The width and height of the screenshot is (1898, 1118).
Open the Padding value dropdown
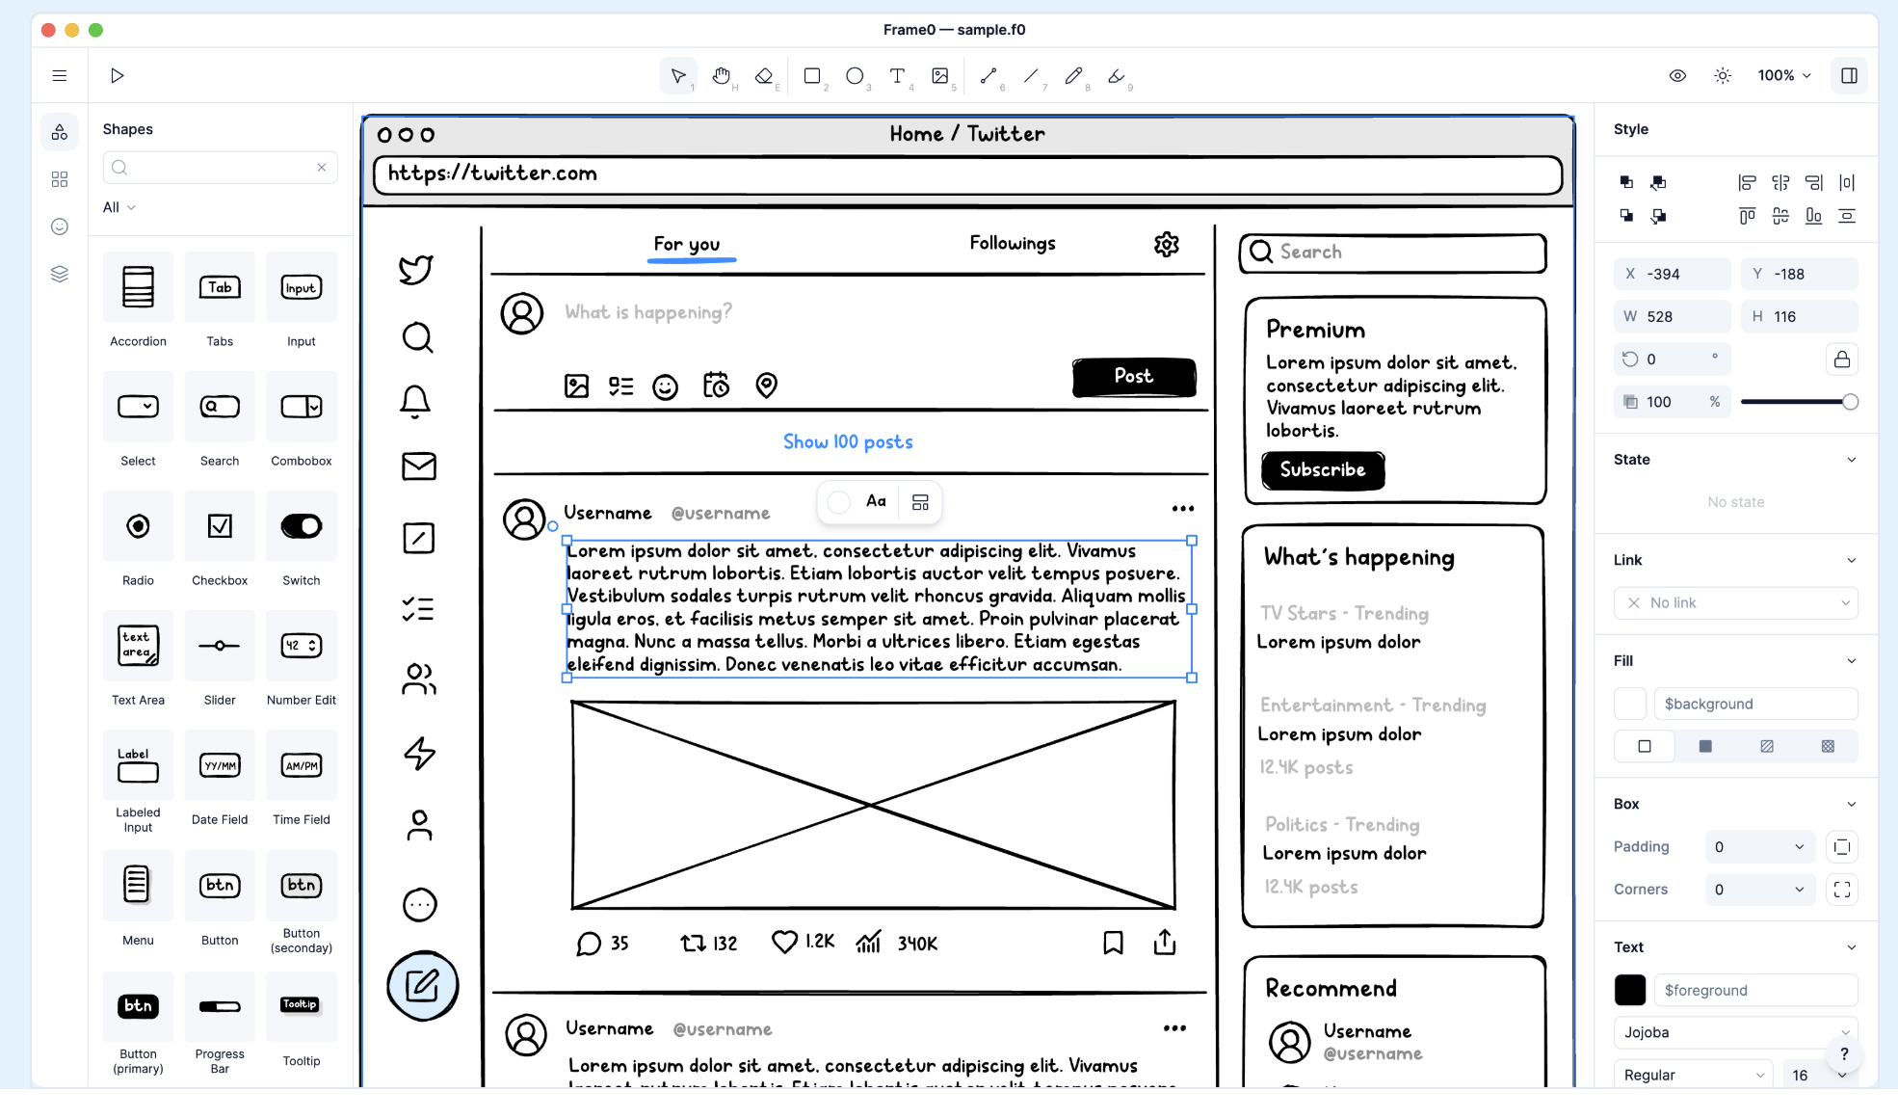[1759, 847]
